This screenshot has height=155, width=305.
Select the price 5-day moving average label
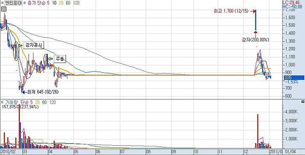[48, 3]
